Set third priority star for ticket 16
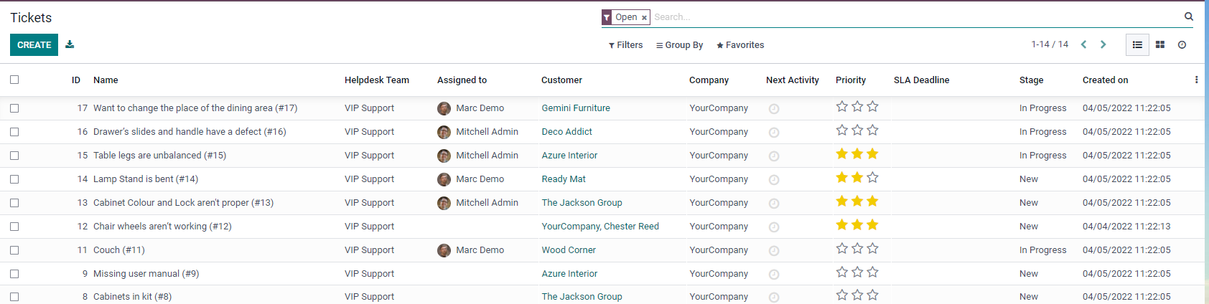The image size is (1209, 304). tap(873, 130)
